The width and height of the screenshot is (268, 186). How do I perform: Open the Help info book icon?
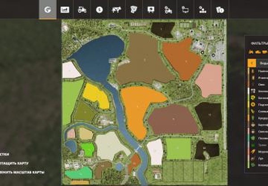(220, 10)
